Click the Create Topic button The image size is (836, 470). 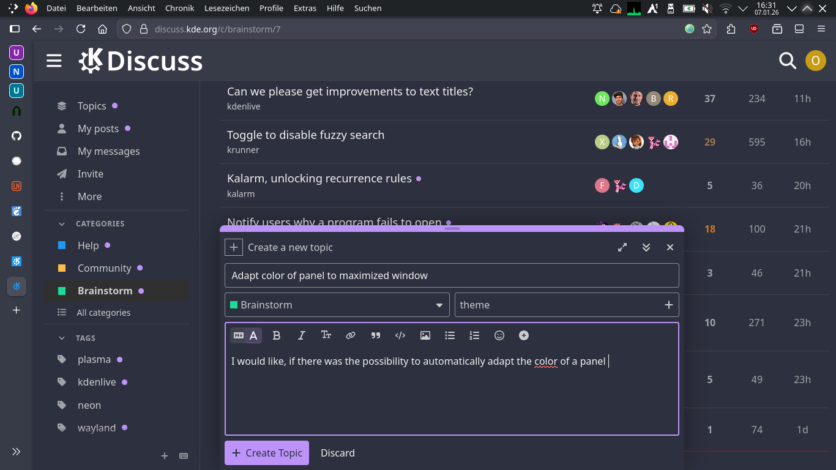pos(267,453)
